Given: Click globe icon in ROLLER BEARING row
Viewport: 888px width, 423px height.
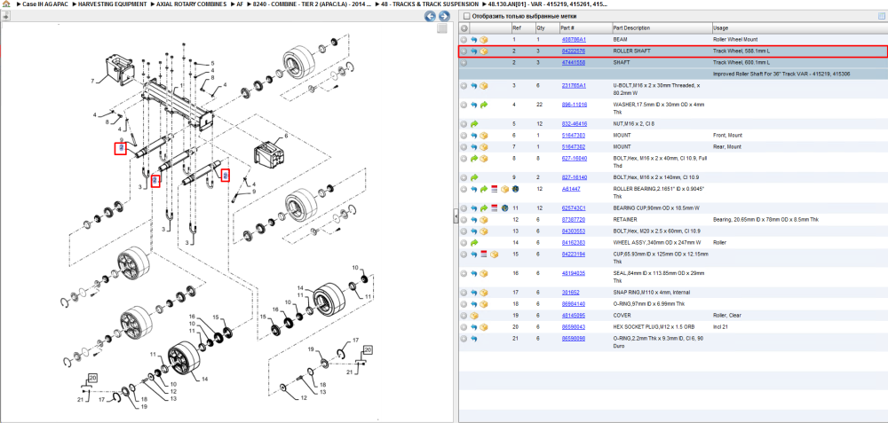Looking at the screenshot, I should point(514,189).
